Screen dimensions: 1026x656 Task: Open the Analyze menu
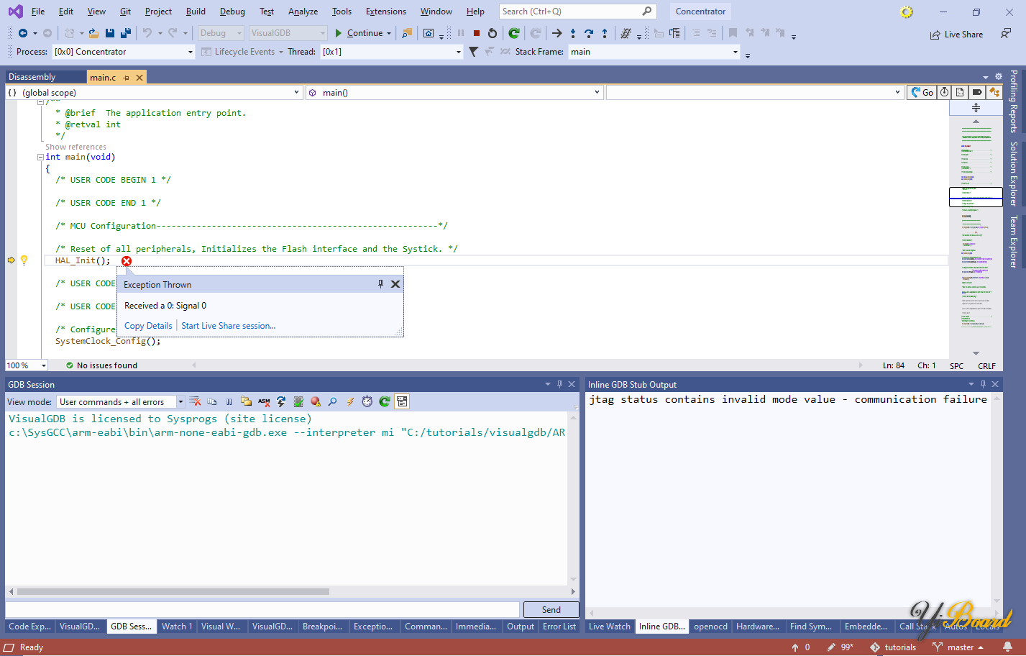[x=303, y=12]
